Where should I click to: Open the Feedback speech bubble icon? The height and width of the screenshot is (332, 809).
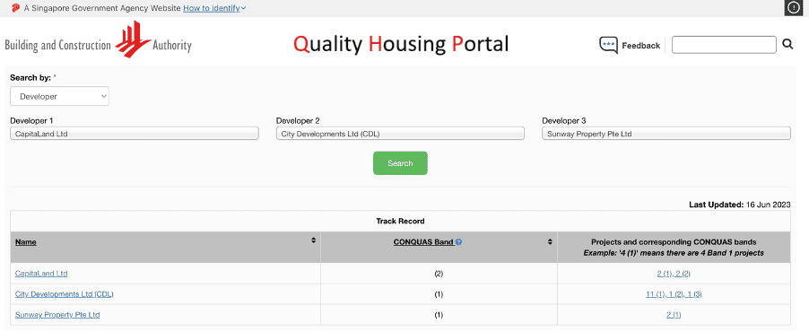[x=608, y=45]
